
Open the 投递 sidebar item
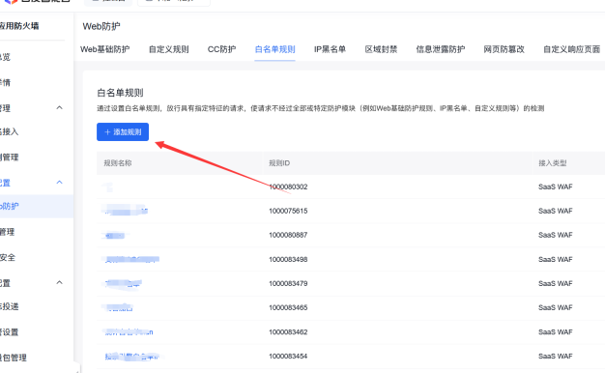(10, 306)
